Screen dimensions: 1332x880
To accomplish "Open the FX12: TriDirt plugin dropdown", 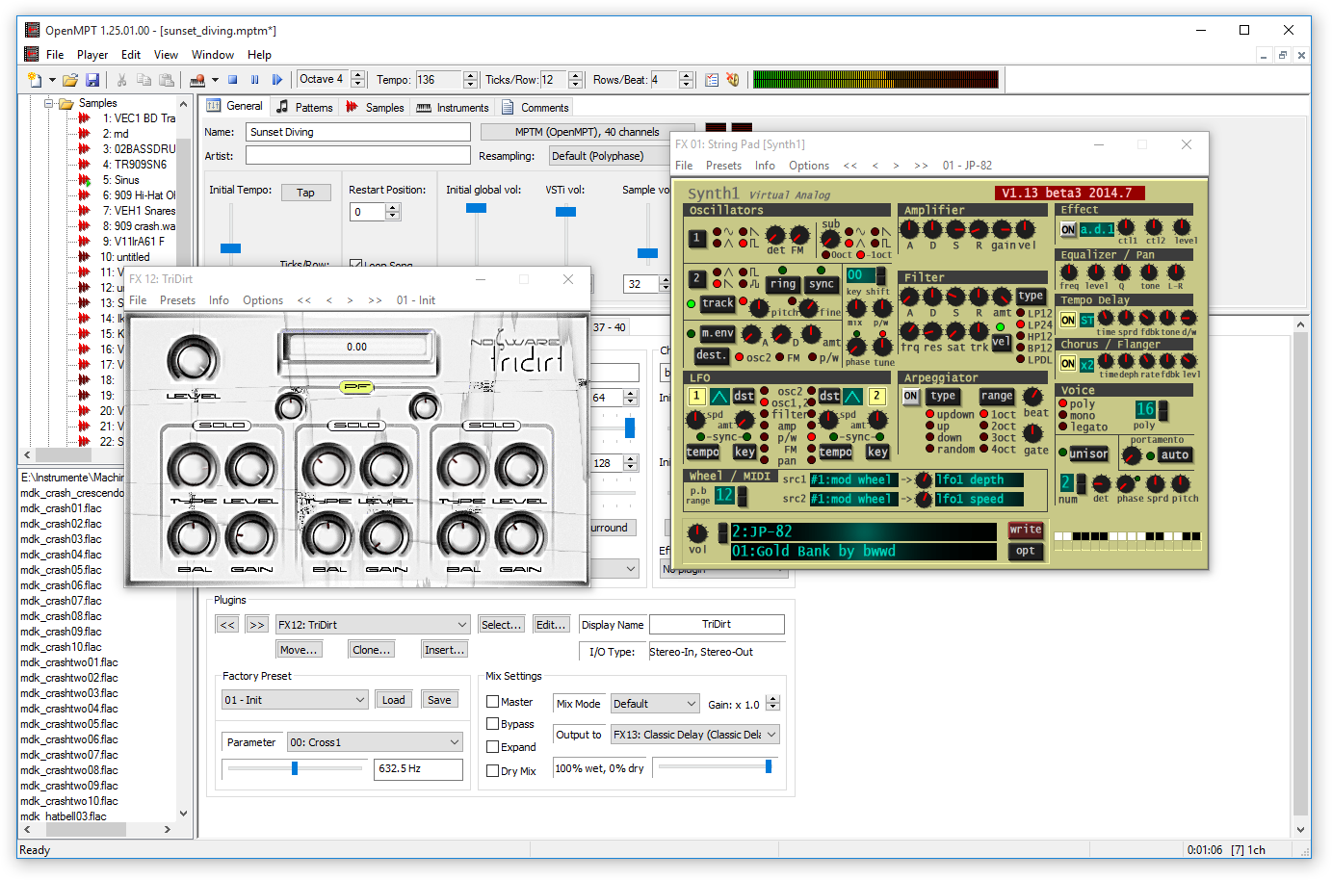I will 373,625.
